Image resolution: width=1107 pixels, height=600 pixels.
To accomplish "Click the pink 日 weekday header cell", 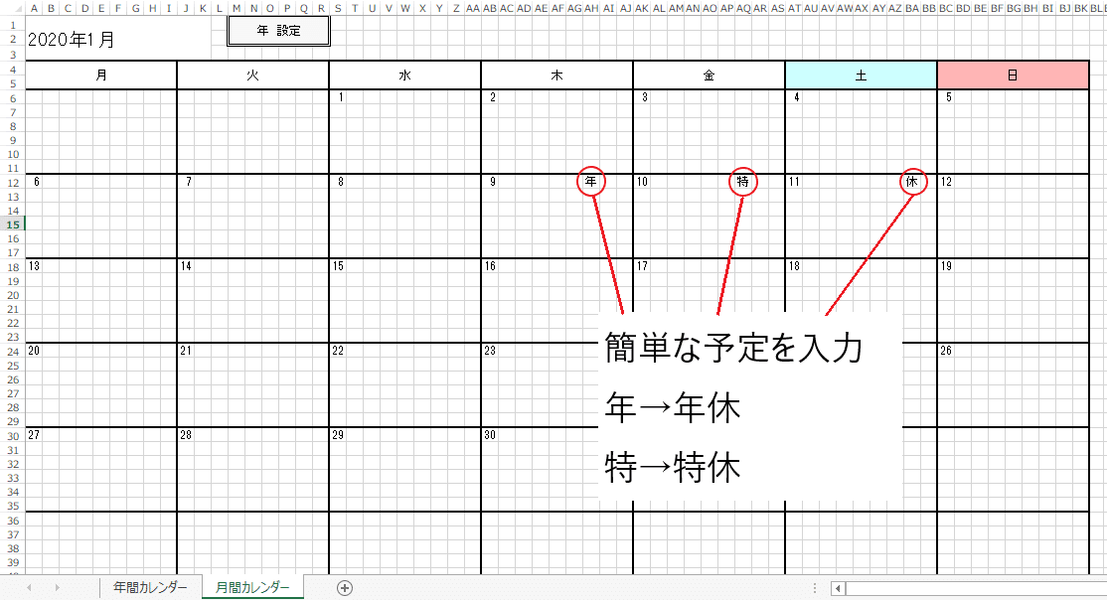I will tap(1012, 74).
